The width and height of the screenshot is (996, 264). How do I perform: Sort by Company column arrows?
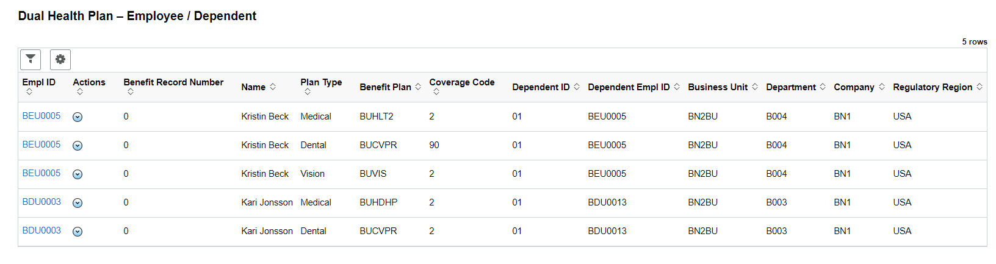click(882, 87)
